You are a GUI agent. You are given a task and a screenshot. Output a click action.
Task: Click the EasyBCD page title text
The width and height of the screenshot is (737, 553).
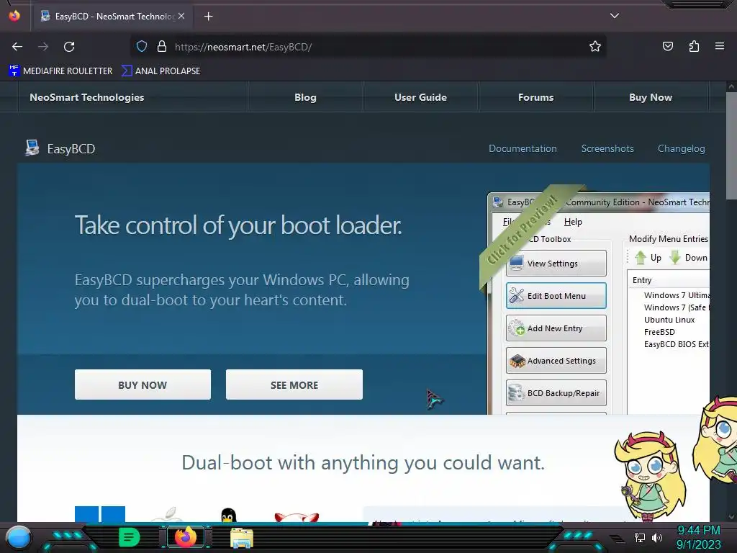(x=71, y=149)
